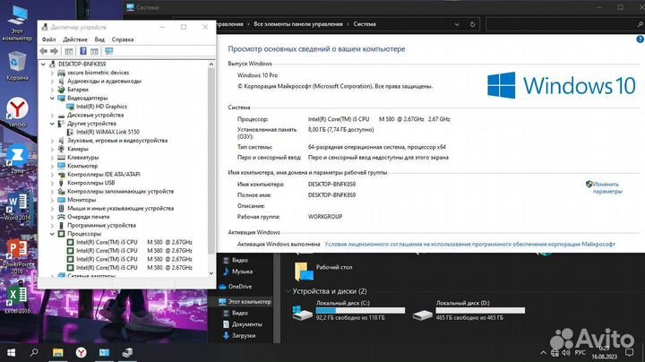Click the Yandex desktop shortcut
This screenshot has width=645, height=362.
tap(17, 112)
